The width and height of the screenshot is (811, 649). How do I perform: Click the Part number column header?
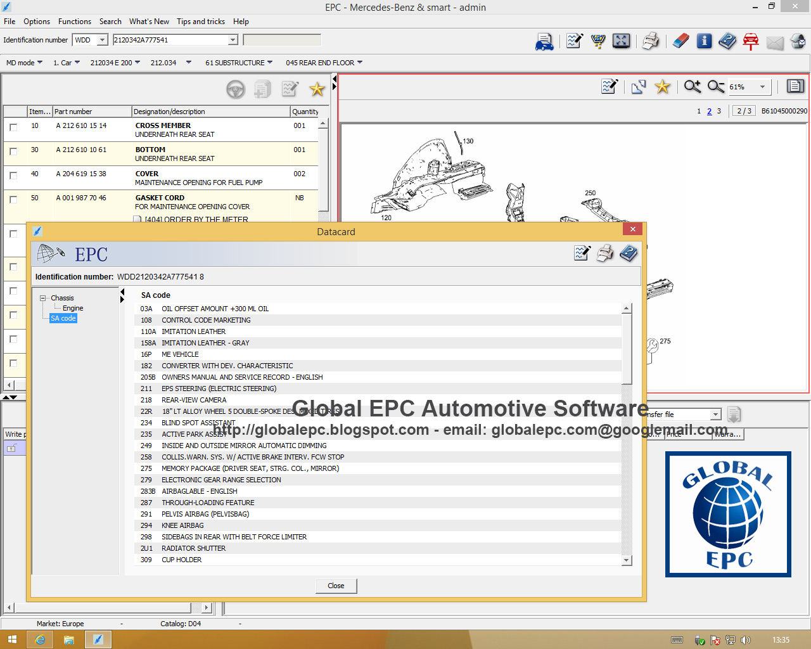tap(92, 112)
